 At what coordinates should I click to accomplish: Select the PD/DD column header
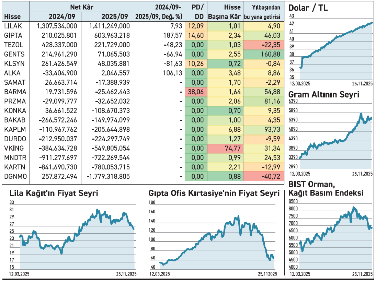[x=196, y=12]
